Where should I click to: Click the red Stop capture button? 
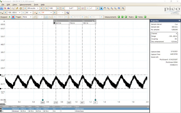pyautogui.click(x=13, y=17)
